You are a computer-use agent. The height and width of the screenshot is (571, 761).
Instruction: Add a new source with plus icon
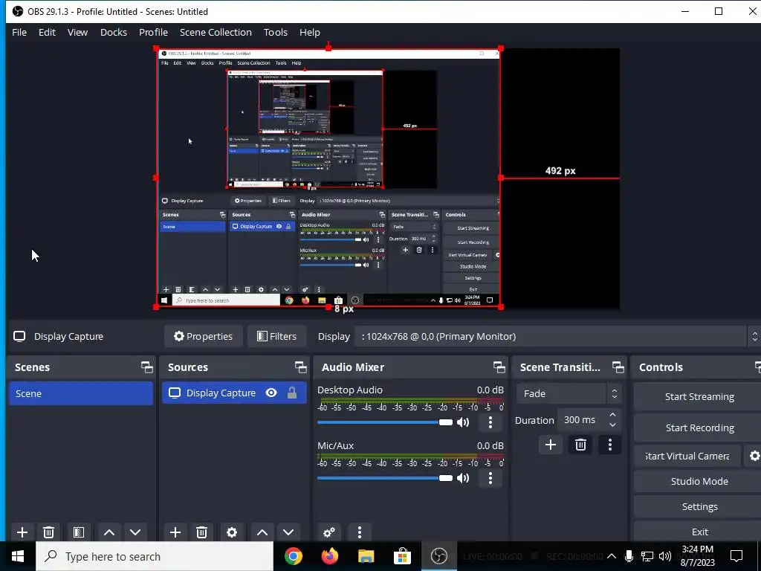pyautogui.click(x=175, y=532)
